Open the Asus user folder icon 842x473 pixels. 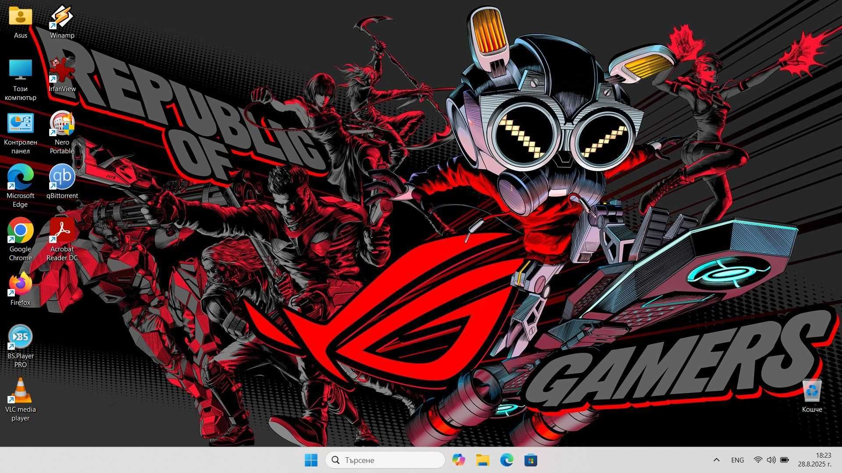pyautogui.click(x=20, y=22)
